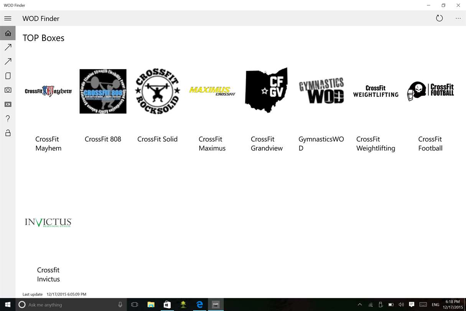Click the battery status tray icon

[x=391, y=305]
